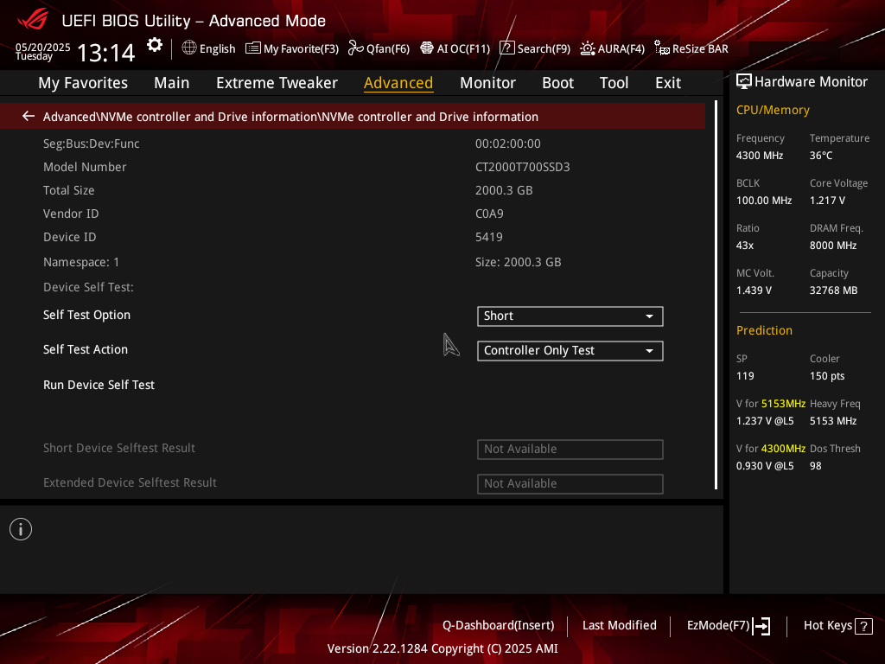This screenshot has height=664, width=885.
Task: Switch to EzMode(F7)
Action: (718, 626)
